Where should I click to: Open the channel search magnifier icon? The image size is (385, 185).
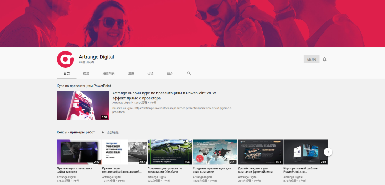[189, 73]
